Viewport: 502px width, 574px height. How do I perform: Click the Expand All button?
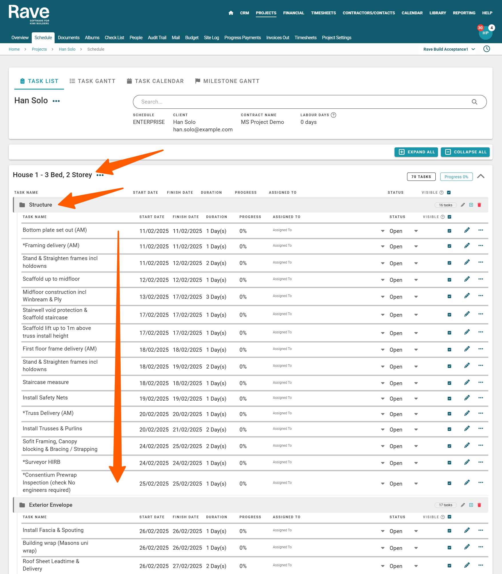tap(416, 152)
